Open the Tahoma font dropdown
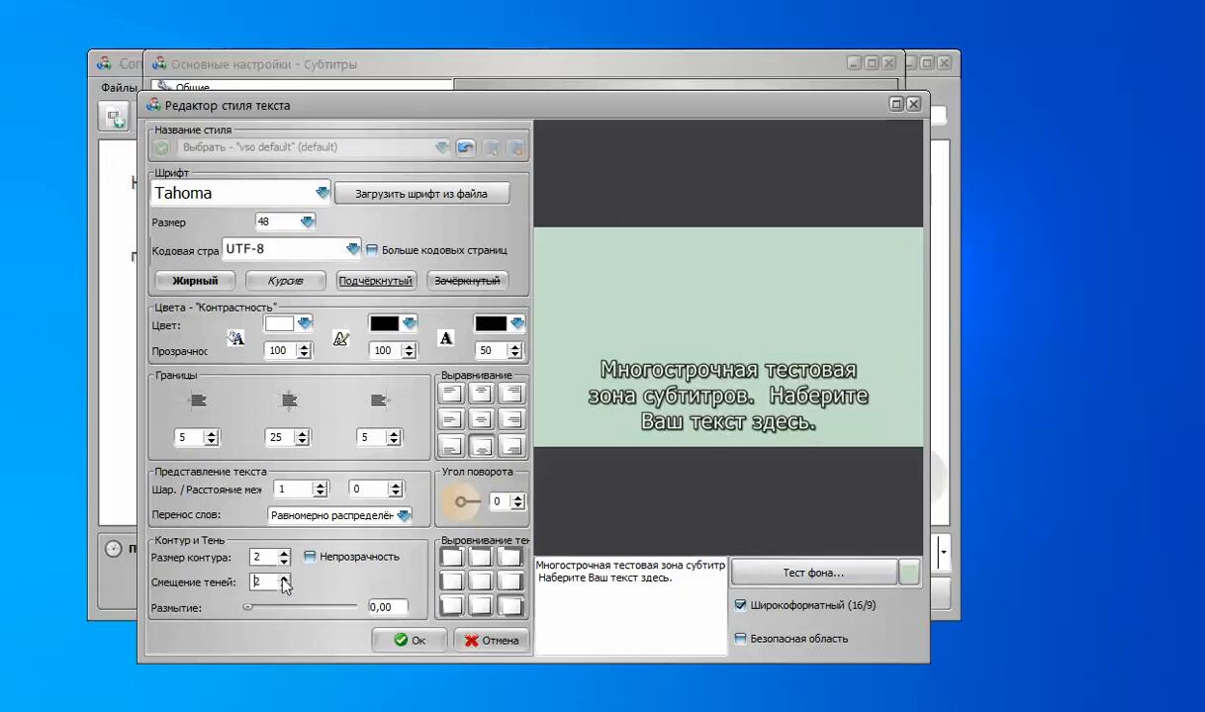This screenshot has height=712, width=1205. [x=322, y=193]
